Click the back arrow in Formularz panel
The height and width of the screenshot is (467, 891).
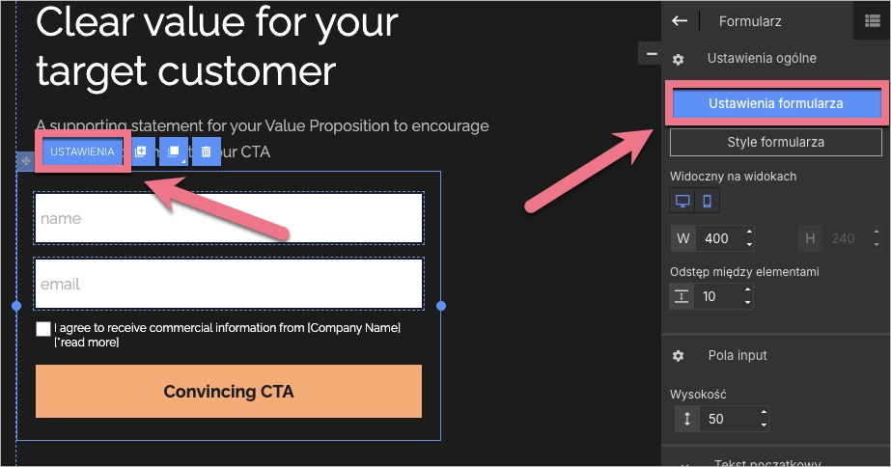680,20
